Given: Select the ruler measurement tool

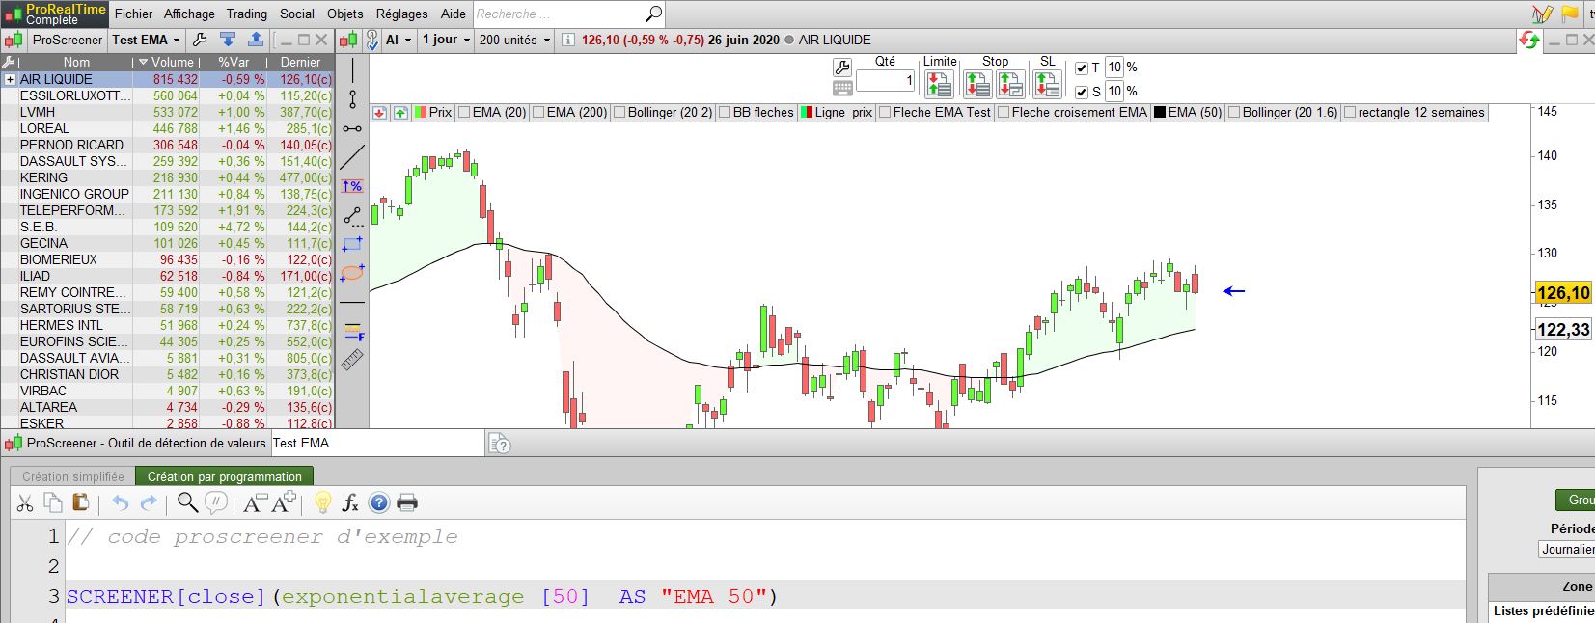Looking at the screenshot, I should click(x=353, y=360).
